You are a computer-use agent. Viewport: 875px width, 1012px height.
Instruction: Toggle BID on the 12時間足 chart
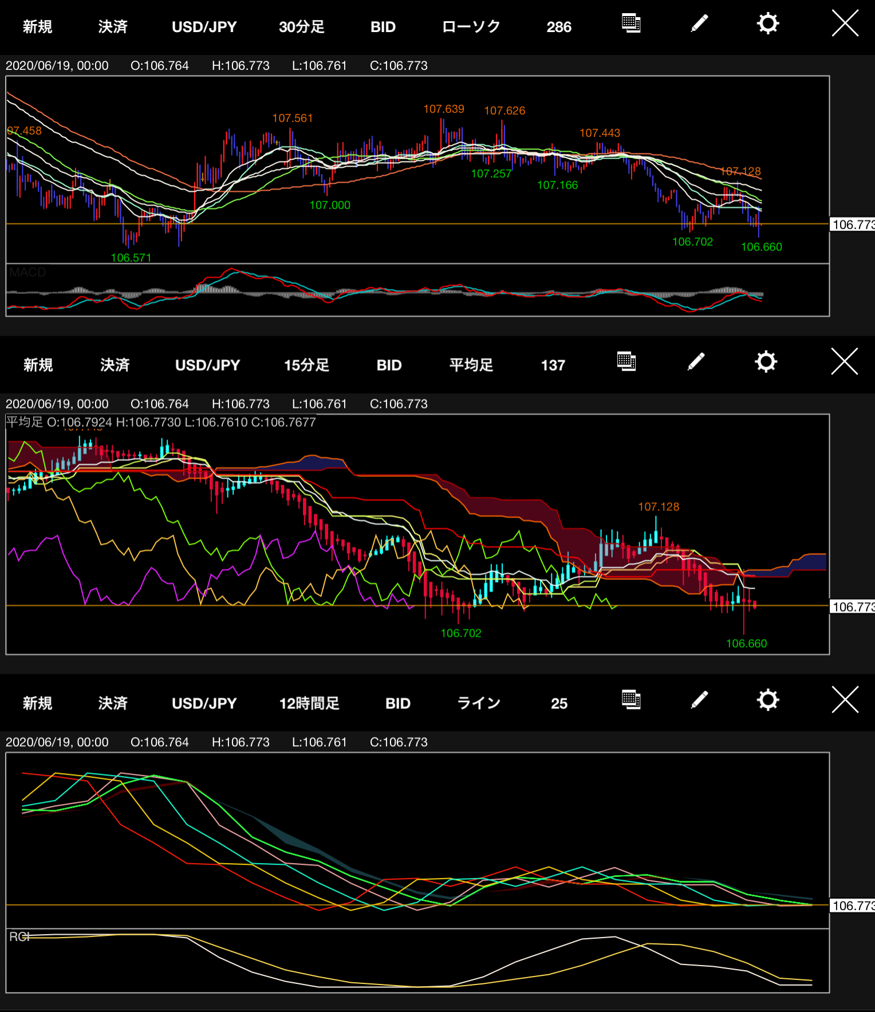pyautogui.click(x=397, y=703)
